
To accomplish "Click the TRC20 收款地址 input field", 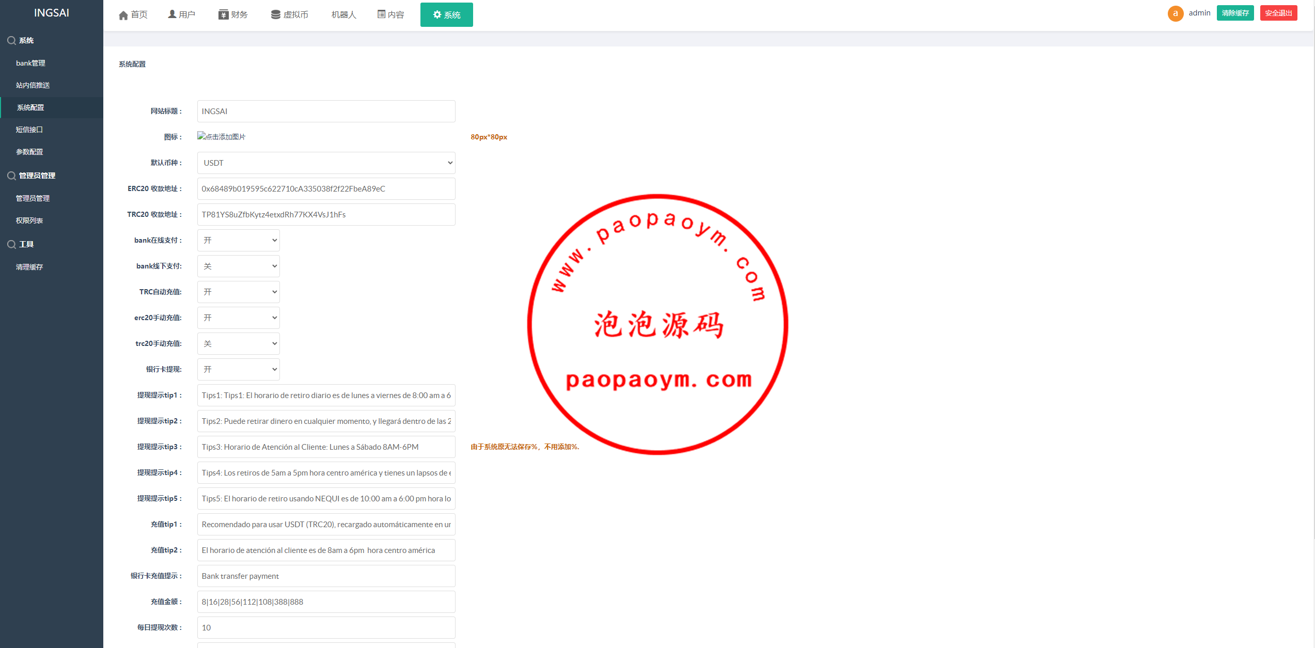I will tap(326, 214).
